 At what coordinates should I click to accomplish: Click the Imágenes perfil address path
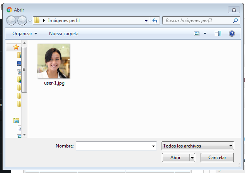64,20
